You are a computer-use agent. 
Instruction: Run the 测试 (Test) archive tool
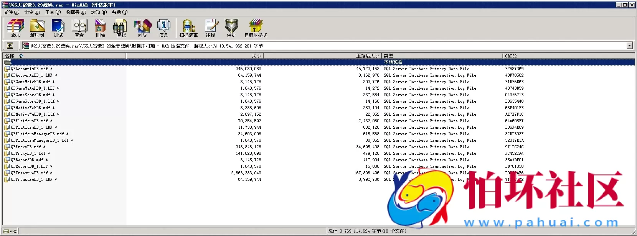coord(58,28)
